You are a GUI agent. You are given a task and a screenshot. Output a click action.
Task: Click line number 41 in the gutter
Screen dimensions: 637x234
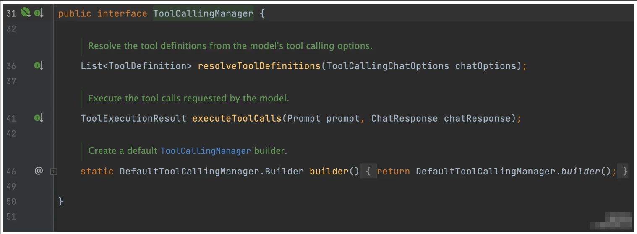(11, 119)
